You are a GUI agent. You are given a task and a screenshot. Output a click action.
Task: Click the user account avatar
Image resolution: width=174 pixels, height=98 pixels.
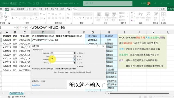click(149, 4)
